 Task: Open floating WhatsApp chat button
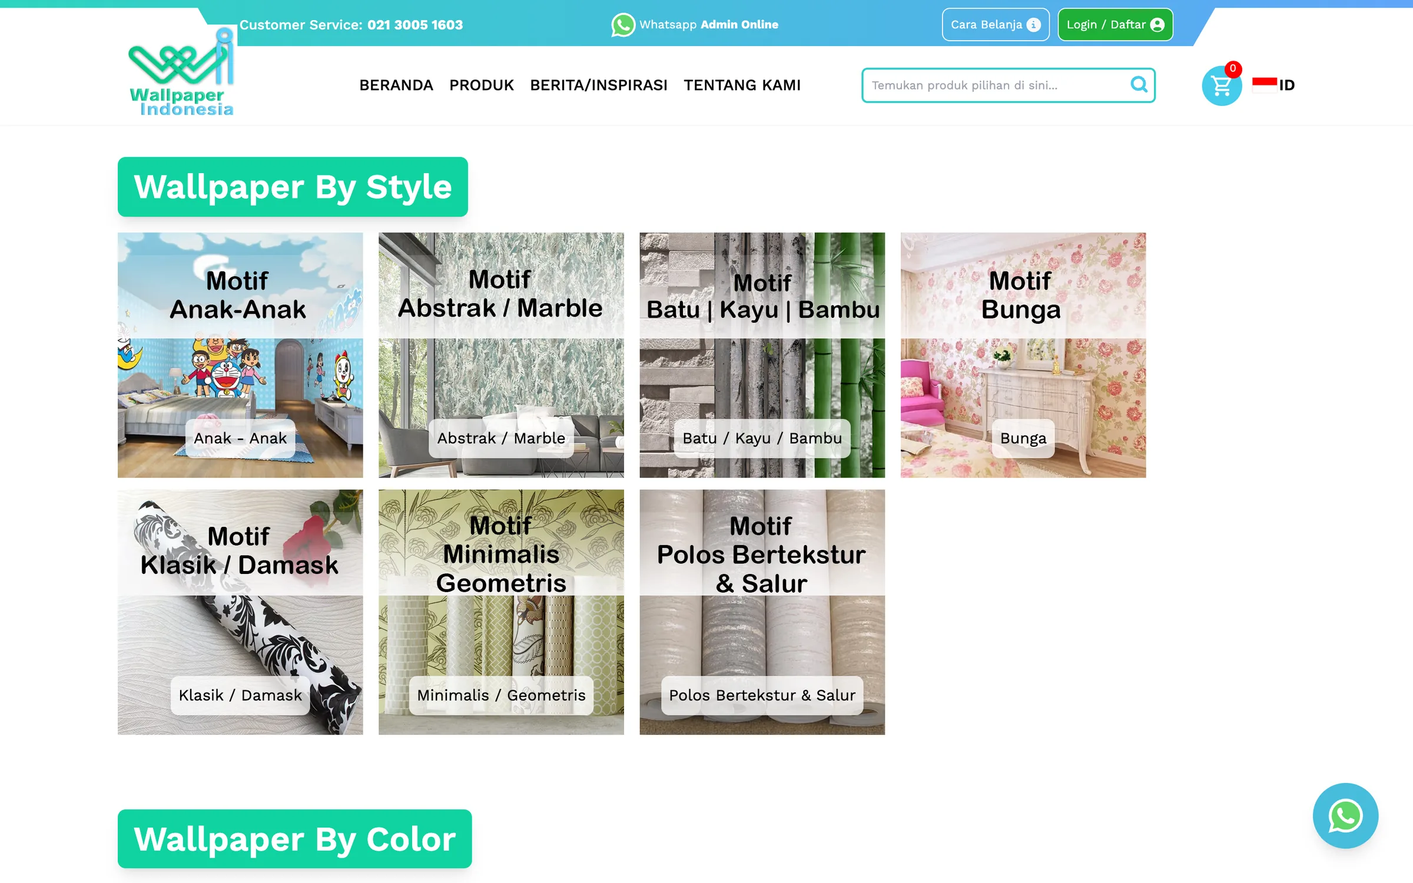pyautogui.click(x=1345, y=815)
